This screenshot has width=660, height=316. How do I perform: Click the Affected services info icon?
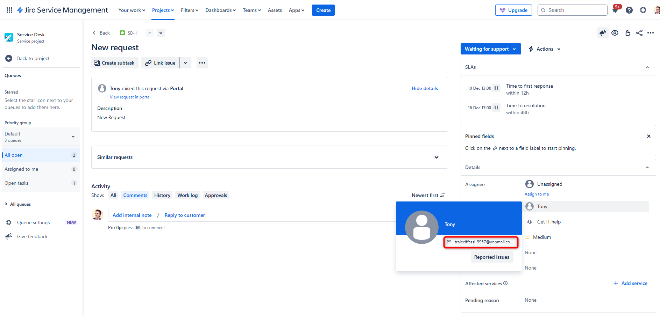pyautogui.click(x=505, y=283)
